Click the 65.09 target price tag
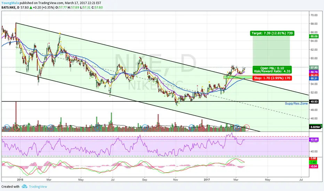 tap(314, 36)
